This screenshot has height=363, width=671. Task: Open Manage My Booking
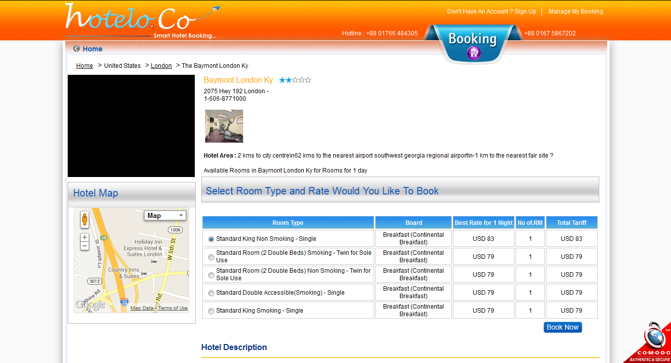(576, 11)
